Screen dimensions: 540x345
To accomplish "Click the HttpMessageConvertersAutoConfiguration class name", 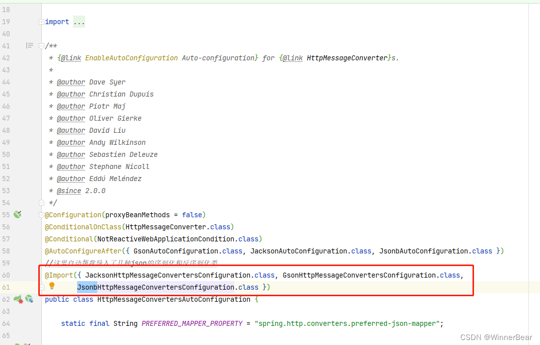I will pos(174,299).
